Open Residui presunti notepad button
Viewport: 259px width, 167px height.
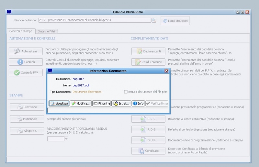click(148, 62)
